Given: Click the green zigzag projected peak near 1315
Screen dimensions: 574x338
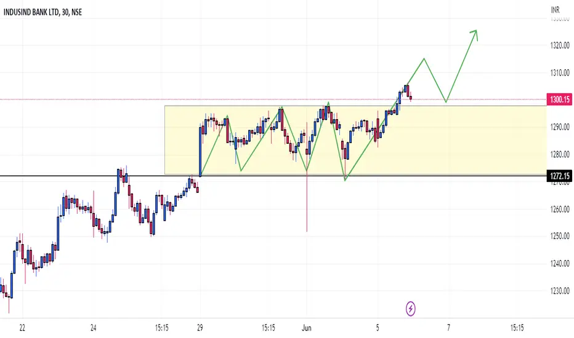Looking at the screenshot, I should click(424, 58).
